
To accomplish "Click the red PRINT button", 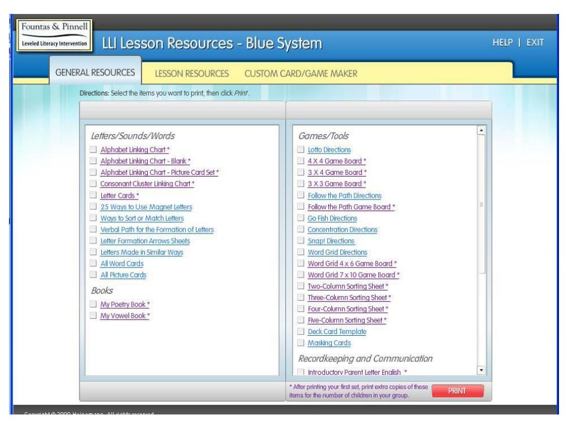I will pyautogui.click(x=457, y=390).
